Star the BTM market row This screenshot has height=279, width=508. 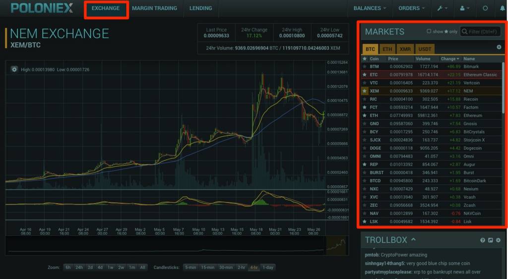click(x=365, y=66)
